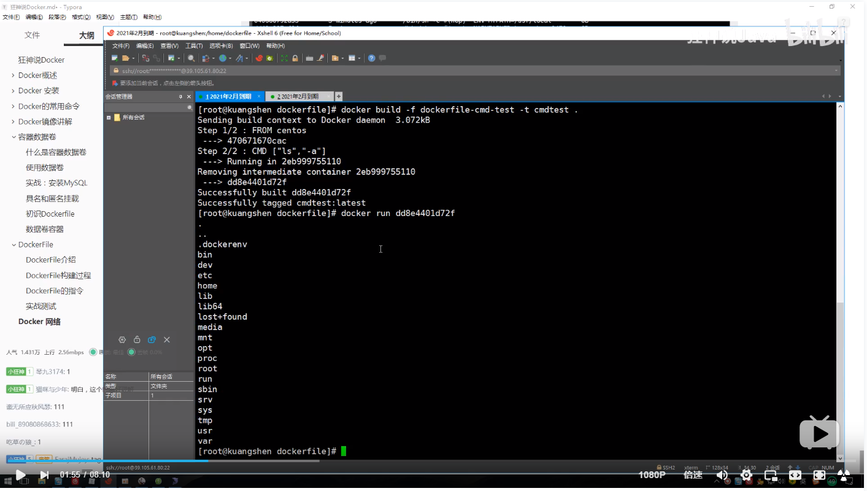Click the Xshell reconnect icon in toolbar
The image size is (867, 491).
pos(157,58)
